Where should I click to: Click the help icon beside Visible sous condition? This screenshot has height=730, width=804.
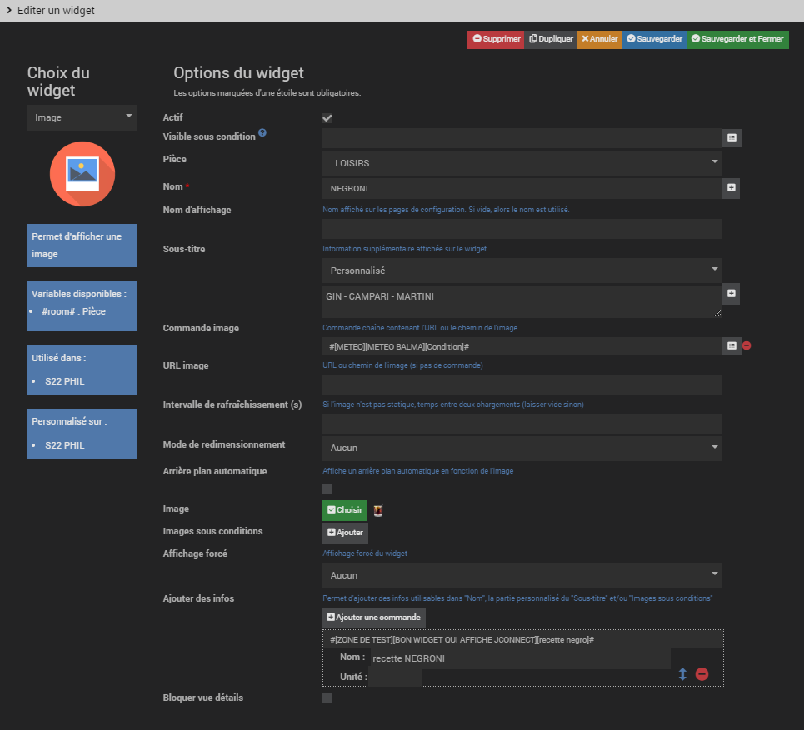[262, 132]
